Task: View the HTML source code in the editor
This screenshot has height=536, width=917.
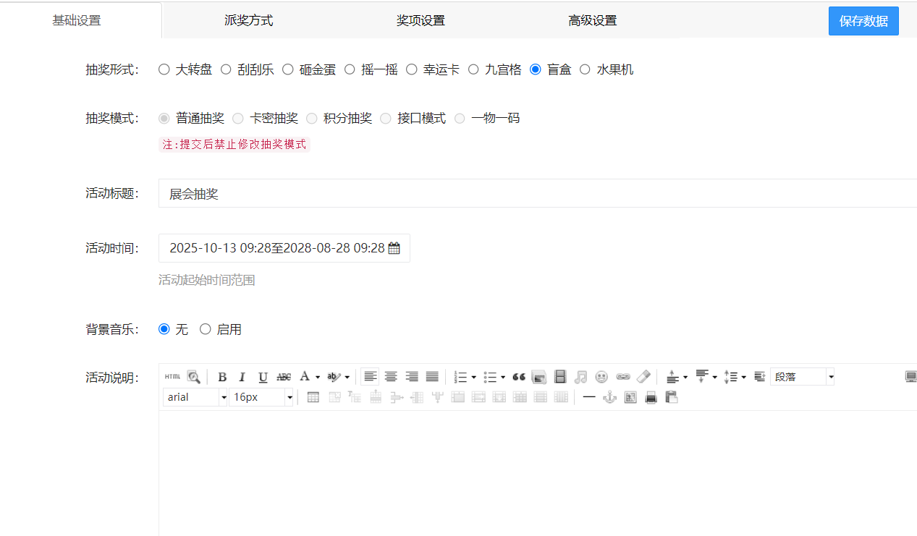Action: [x=172, y=376]
